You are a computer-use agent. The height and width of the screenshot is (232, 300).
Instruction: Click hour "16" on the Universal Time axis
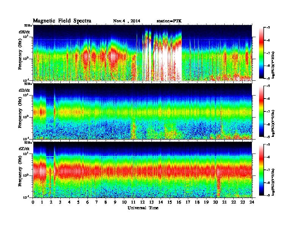click(x=179, y=202)
